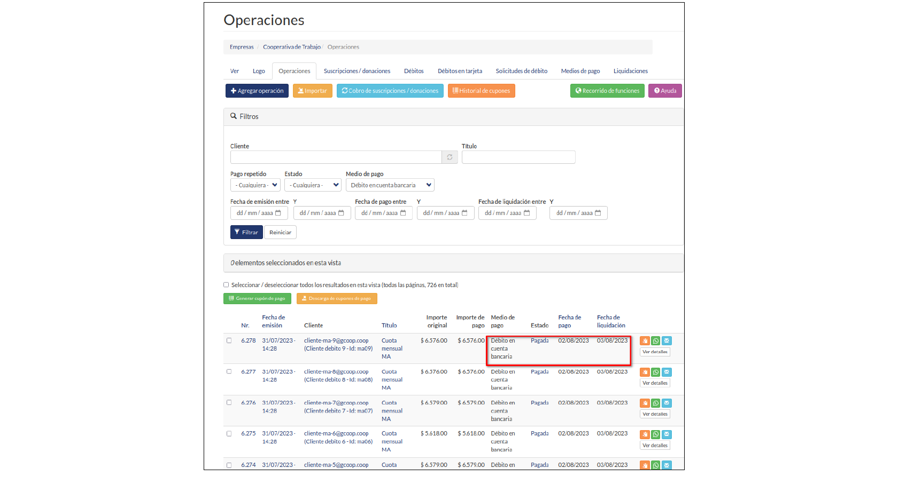The image size is (914, 484).
Task: Open client link cliente-ma-9@gcoop.coop
Action: pyautogui.click(x=336, y=340)
